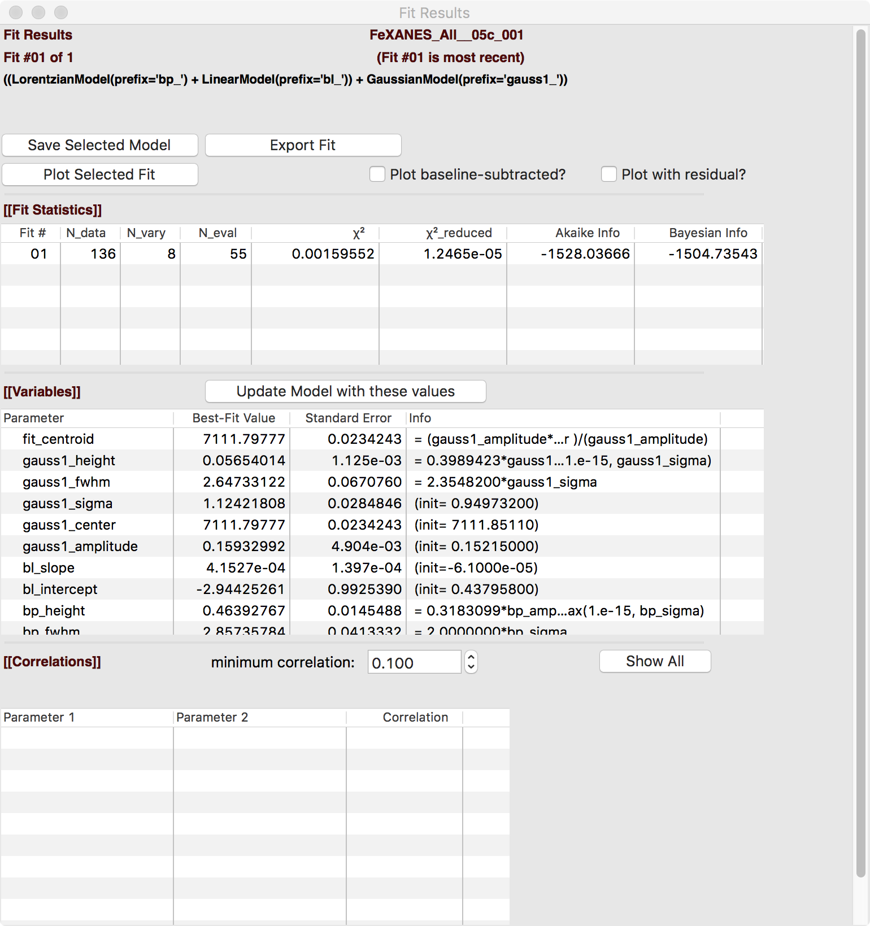Click the Save Selected Model button

coord(99,145)
